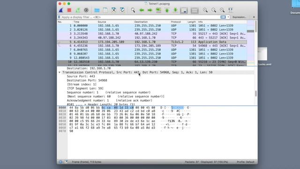Select [Stream index: 1] field
The width and height of the screenshot is (300, 169).
coord(82,84)
